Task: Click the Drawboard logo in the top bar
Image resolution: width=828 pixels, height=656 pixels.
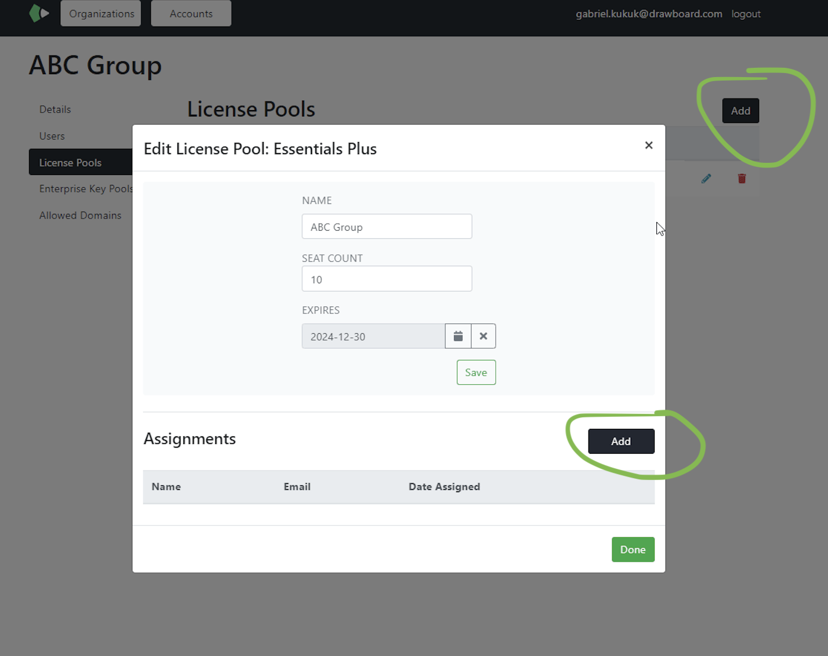Action: coord(38,12)
